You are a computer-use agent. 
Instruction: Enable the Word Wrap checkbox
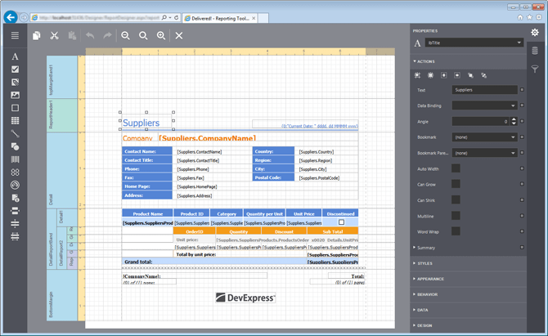[456, 231]
